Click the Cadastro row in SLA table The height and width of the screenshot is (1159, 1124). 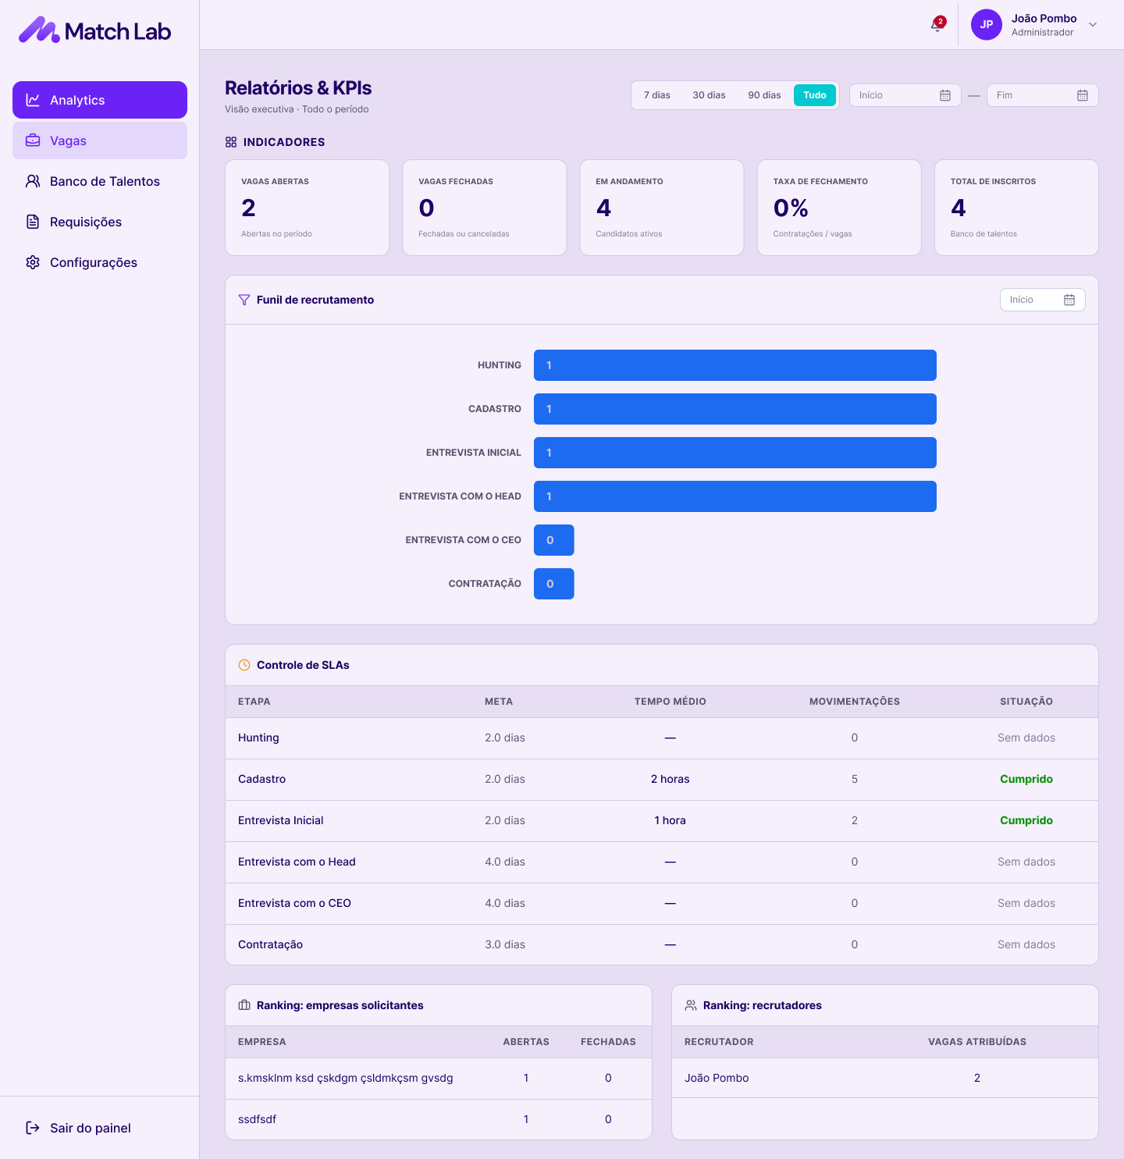(662, 779)
